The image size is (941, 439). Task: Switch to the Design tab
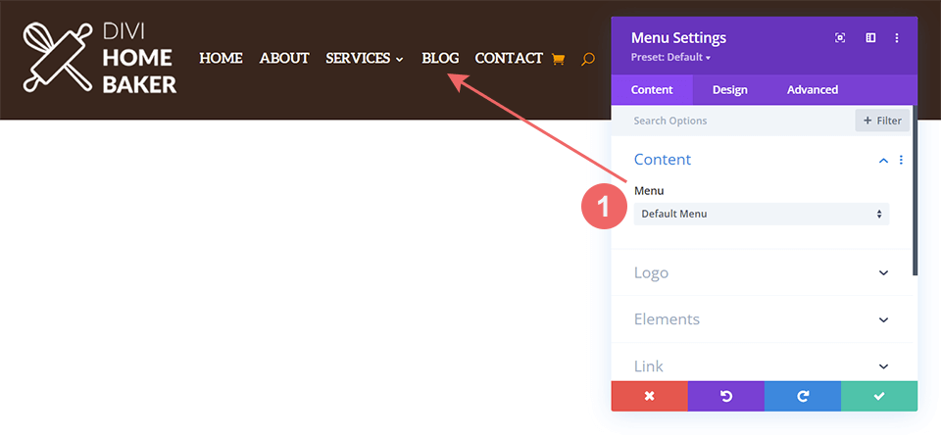[729, 90]
